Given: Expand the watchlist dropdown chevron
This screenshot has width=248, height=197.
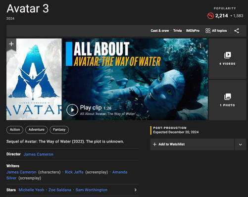Looking at the screenshot, I should click(x=240, y=145).
